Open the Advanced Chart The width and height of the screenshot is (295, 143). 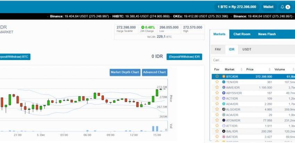[154, 72]
